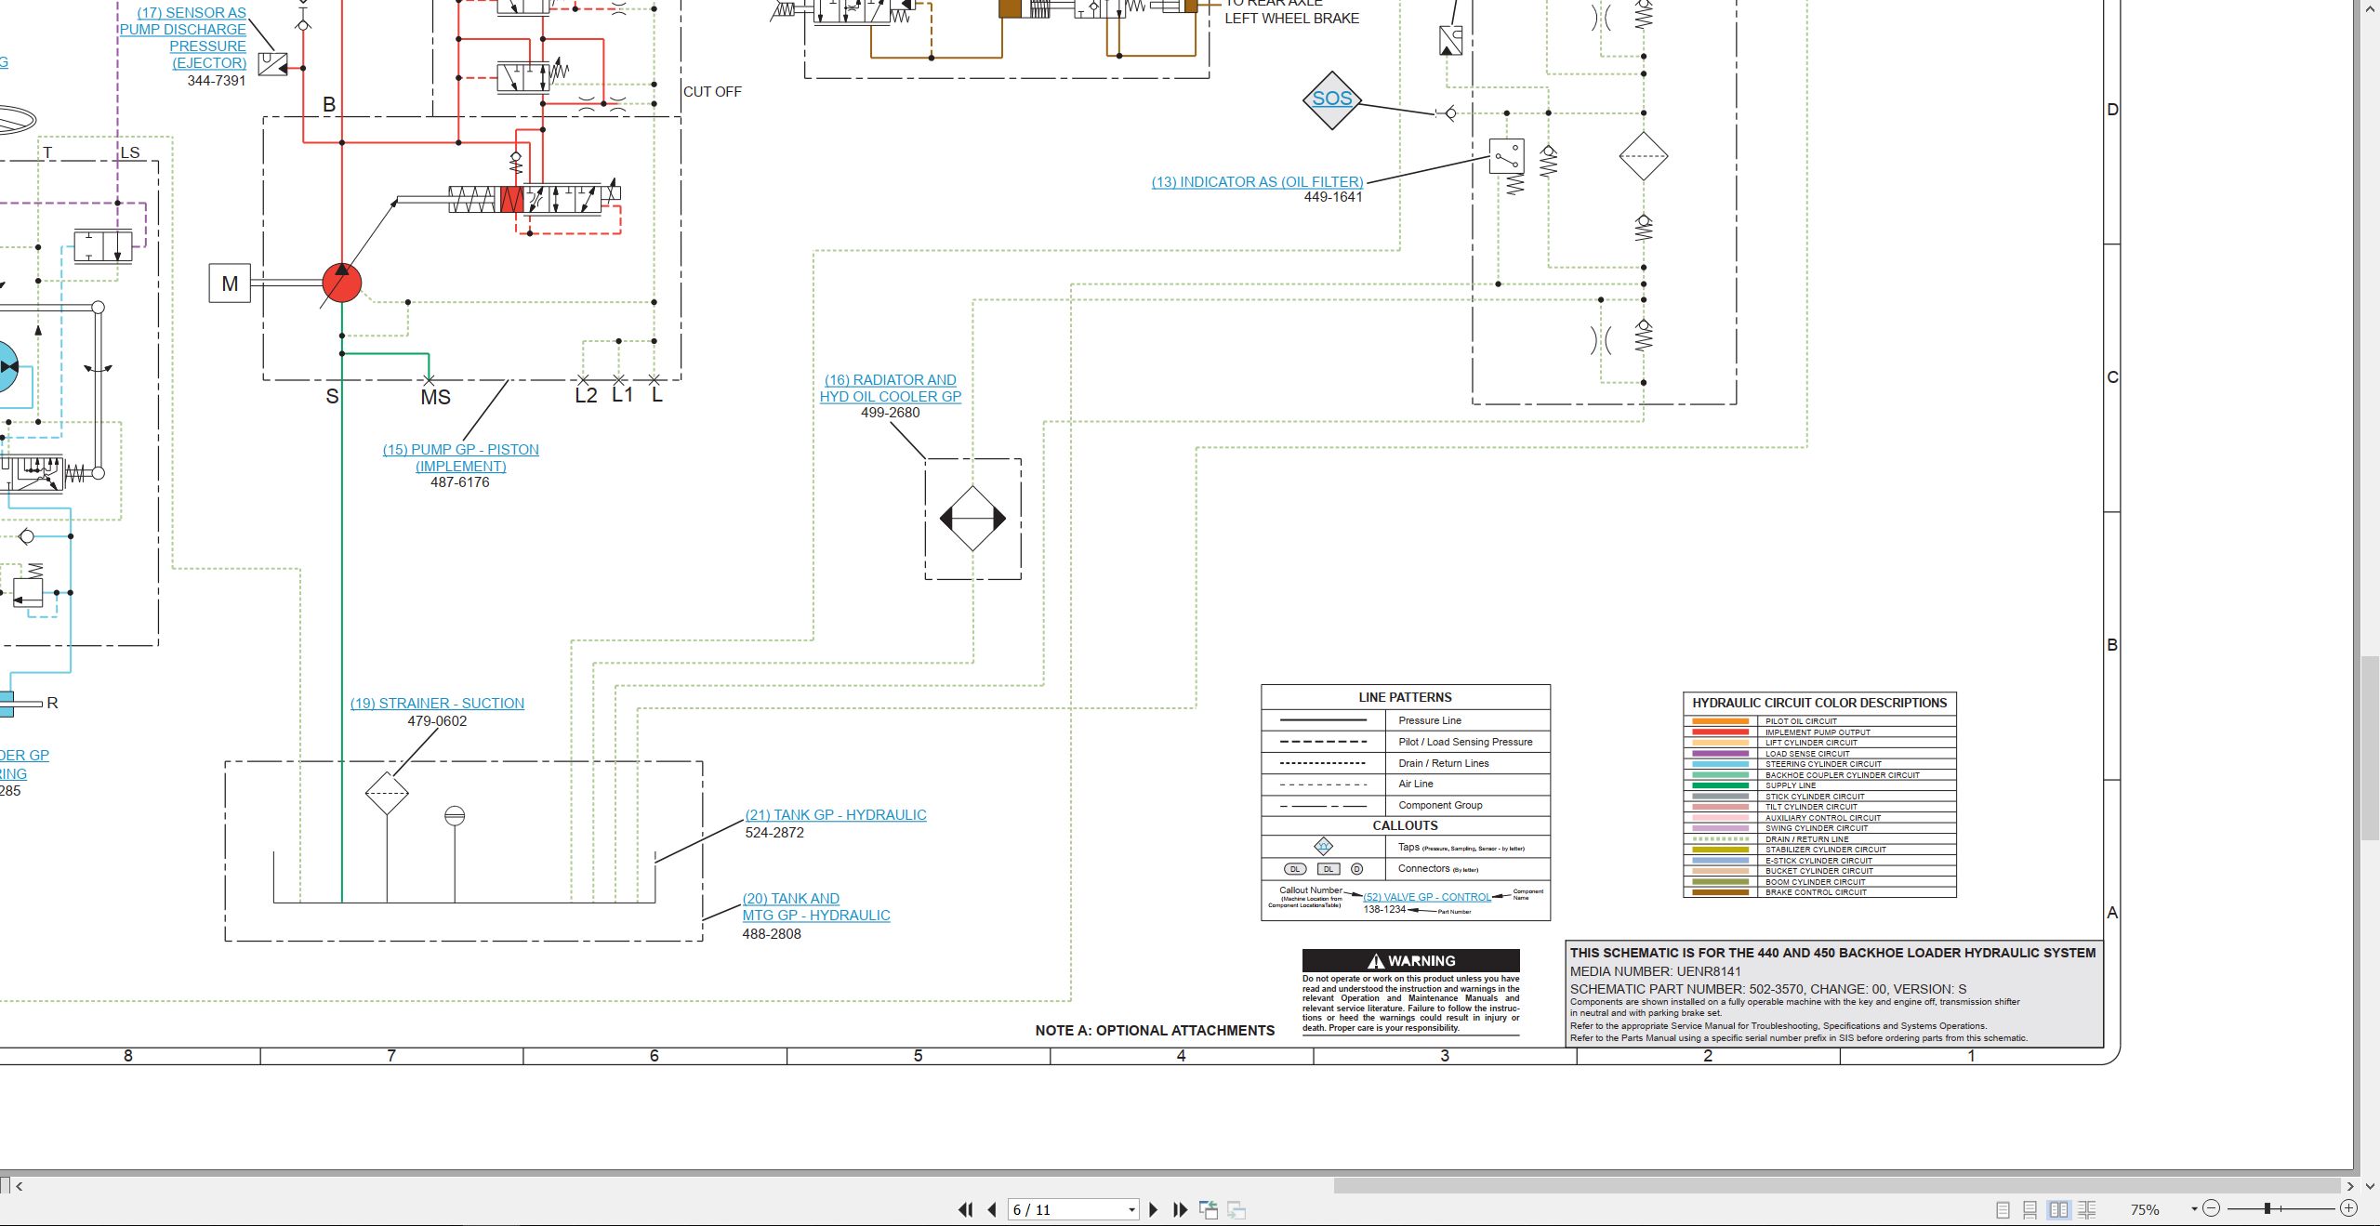Click horizontal scrollbar left arrow
2380x1226 pixels.
tap(19, 1186)
